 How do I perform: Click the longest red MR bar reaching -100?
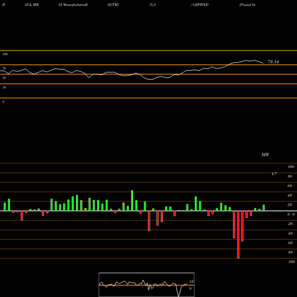click(238, 235)
